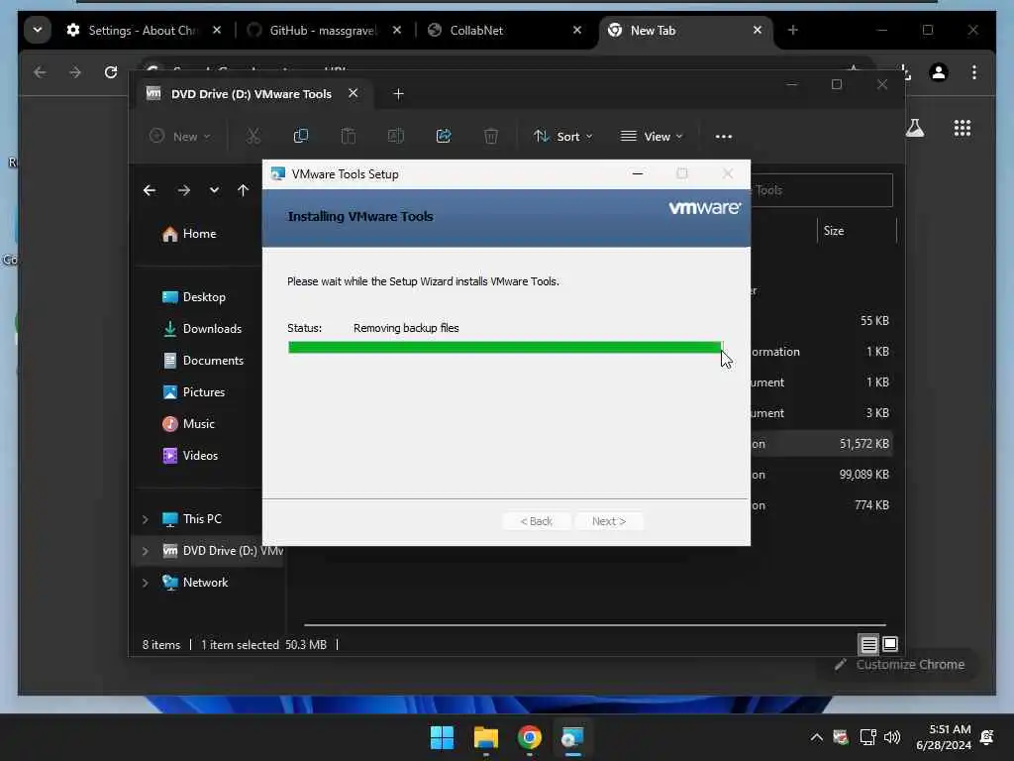Switch to GitHub - massgravel tab

pyautogui.click(x=322, y=31)
